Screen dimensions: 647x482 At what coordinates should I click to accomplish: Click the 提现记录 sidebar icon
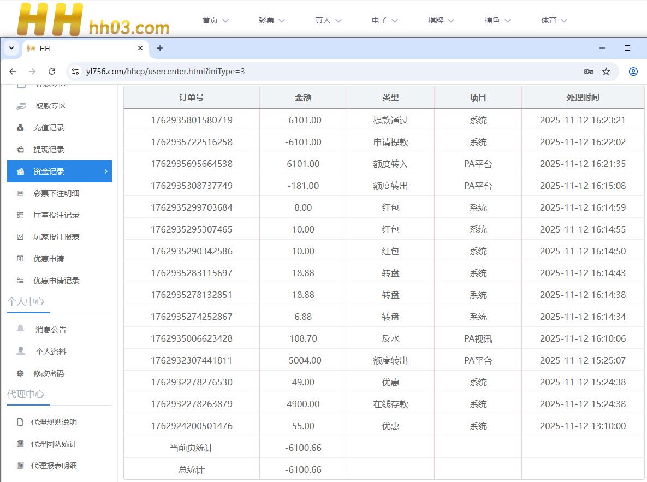coord(20,150)
